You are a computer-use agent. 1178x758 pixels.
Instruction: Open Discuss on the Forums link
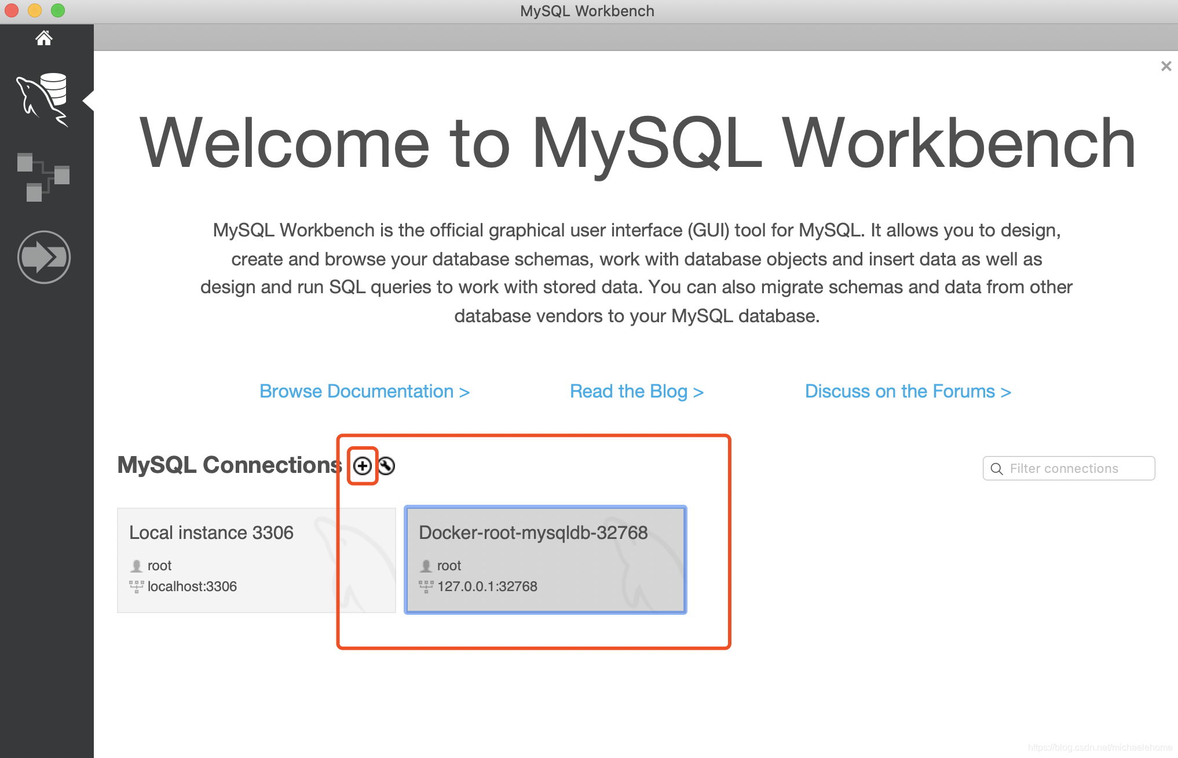coord(908,391)
